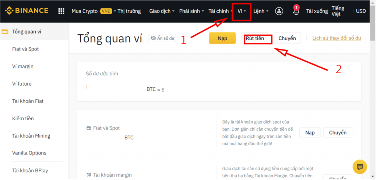
Task: Open the notifications bell icon
Action: point(296,11)
